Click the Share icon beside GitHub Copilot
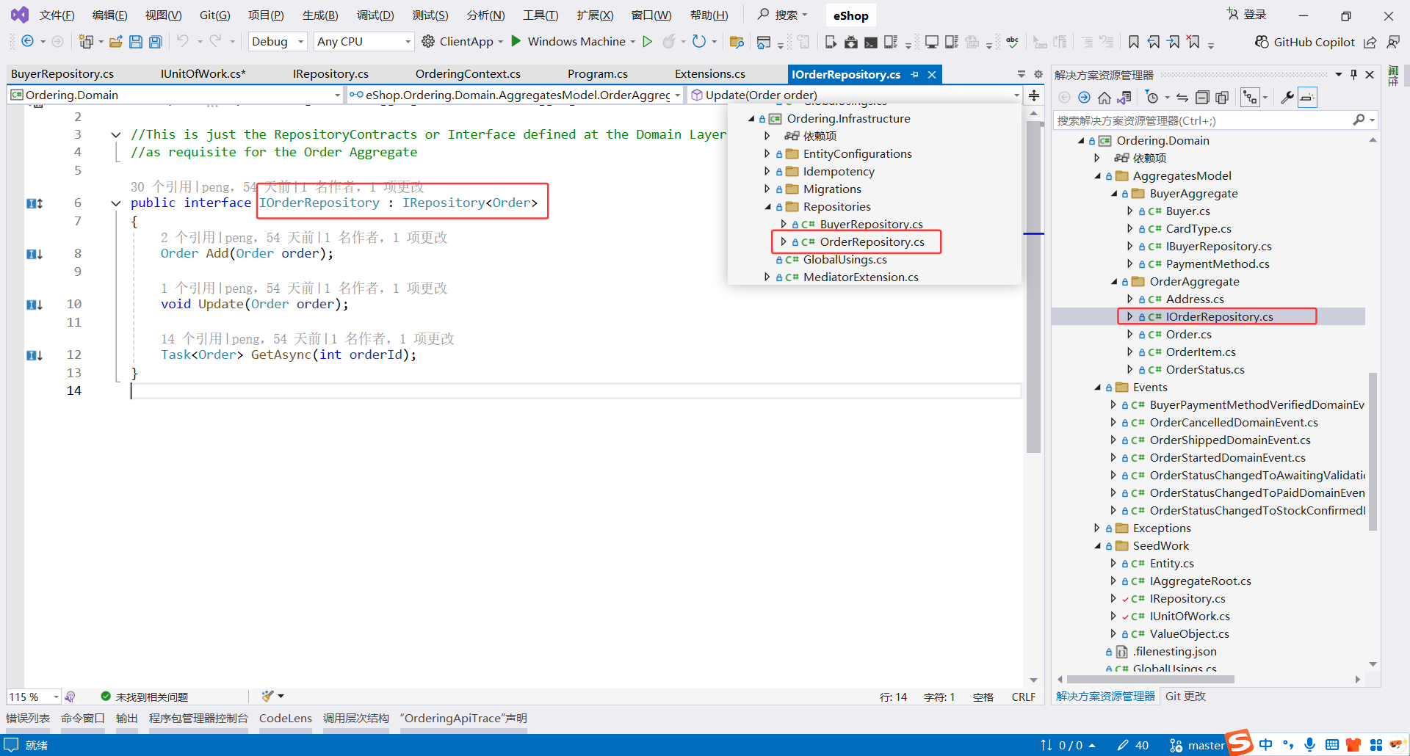 (1370, 42)
